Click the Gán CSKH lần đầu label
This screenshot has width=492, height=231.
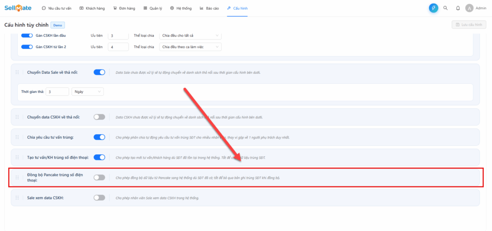pos(51,35)
